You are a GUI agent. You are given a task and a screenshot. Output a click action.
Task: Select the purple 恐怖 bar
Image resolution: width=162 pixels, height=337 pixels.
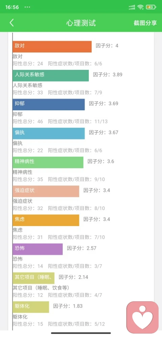(38, 249)
